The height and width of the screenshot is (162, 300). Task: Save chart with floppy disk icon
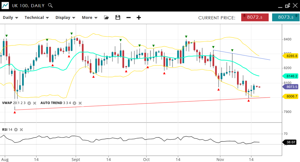point(118,17)
